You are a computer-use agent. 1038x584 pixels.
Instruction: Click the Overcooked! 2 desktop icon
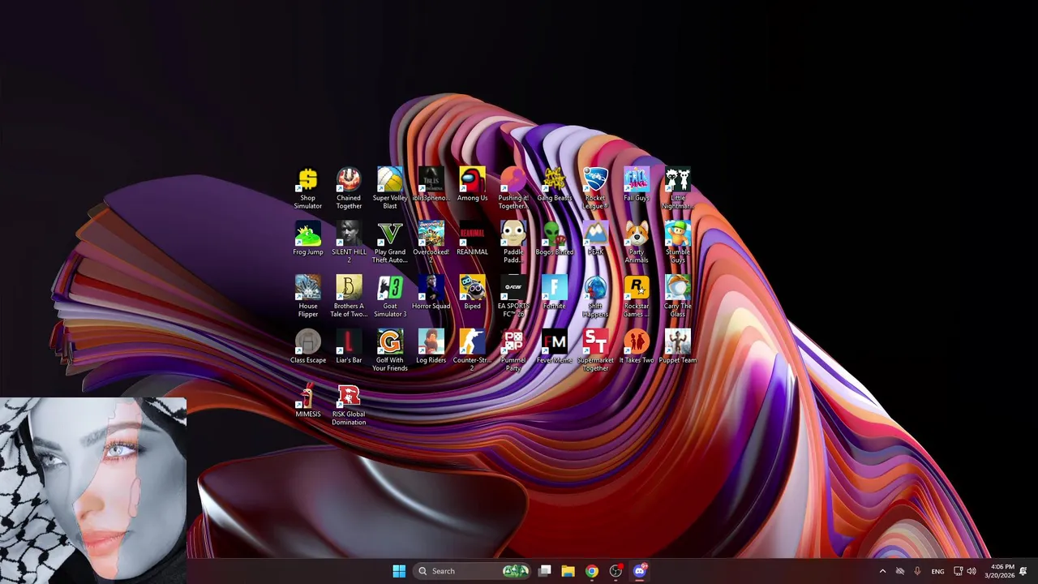point(431,242)
